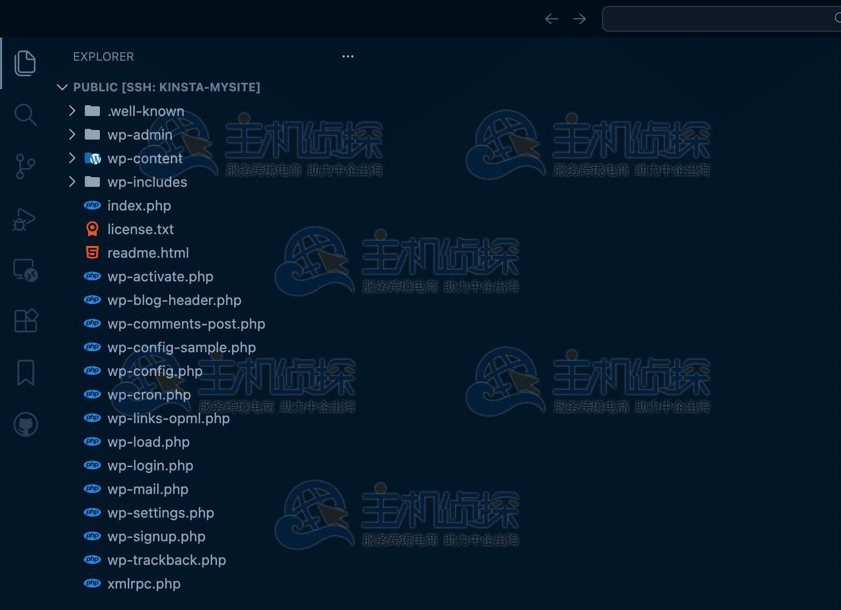Screen dimensions: 841x610
Task: Go back using the left arrow
Action: point(551,19)
